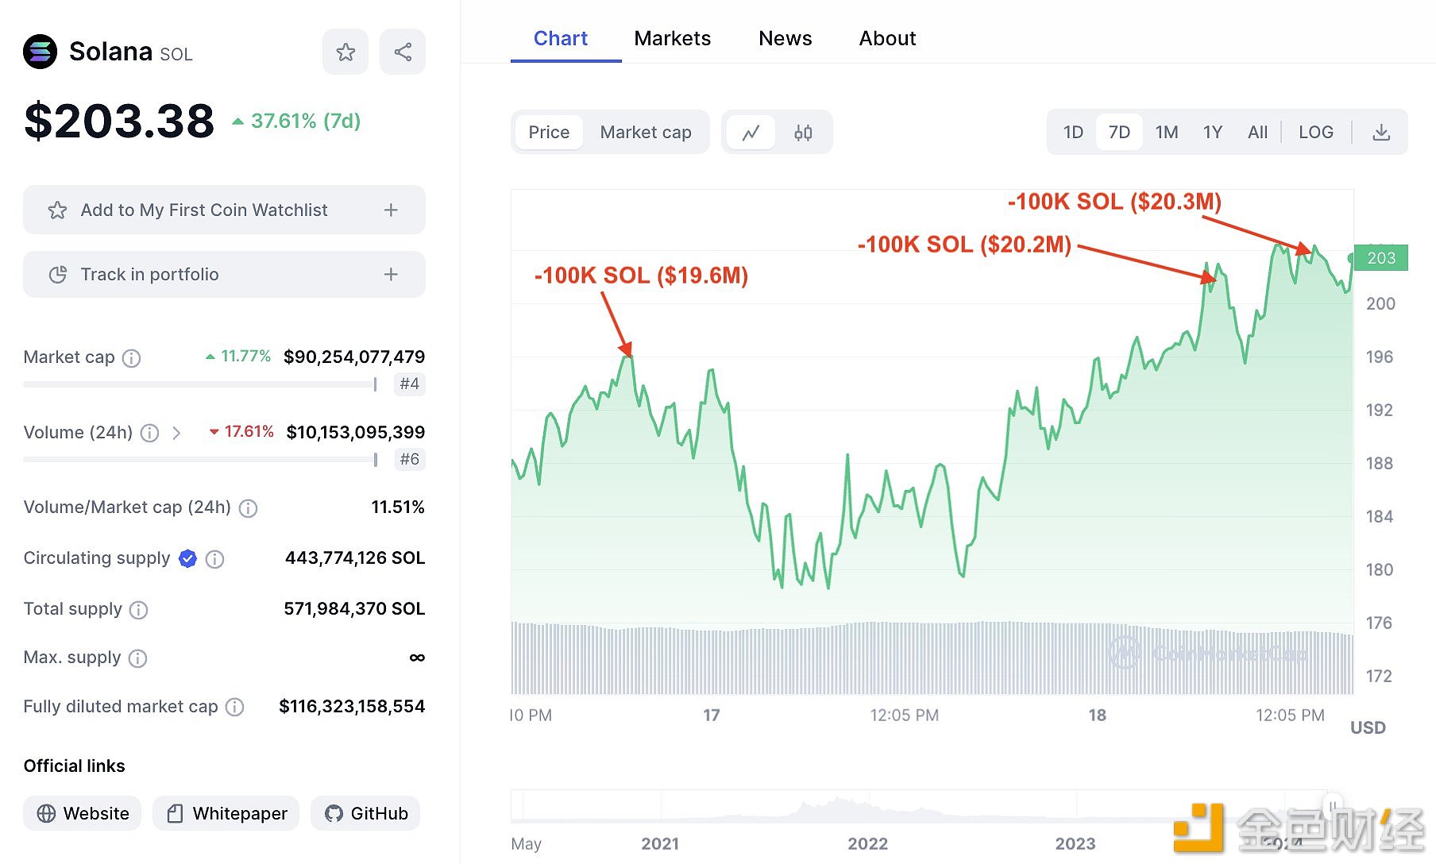Select the Market cap toggle

pyautogui.click(x=646, y=133)
